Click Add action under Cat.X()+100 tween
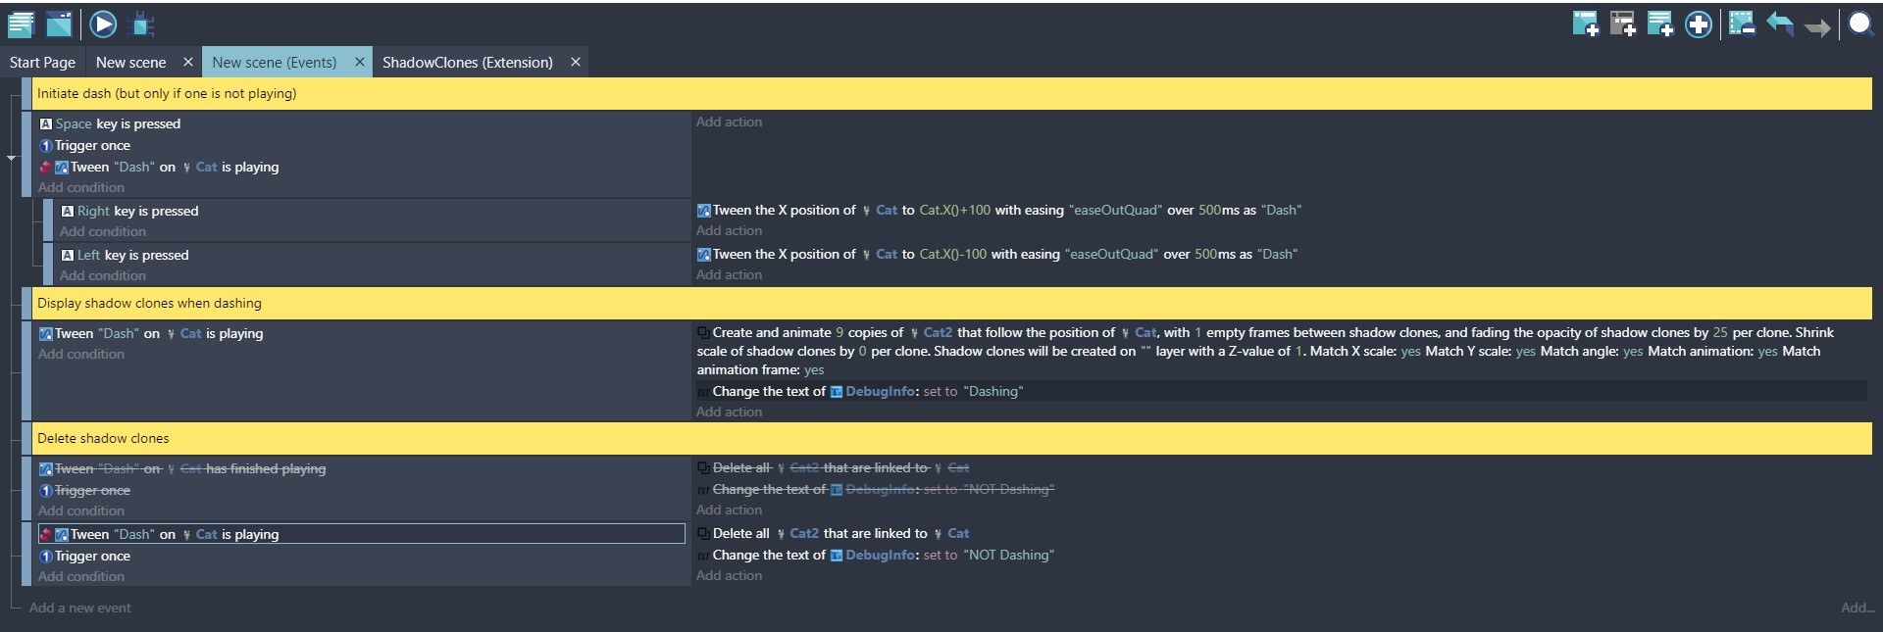The height and width of the screenshot is (632, 1883). 729,230
